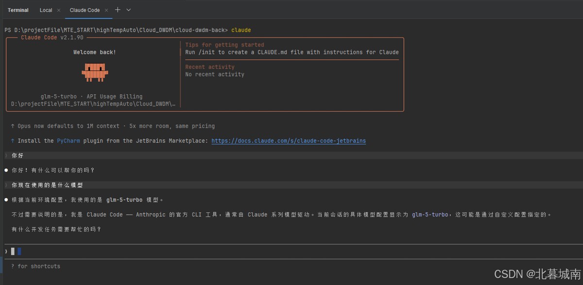Click the 'Recent activity' heading
The width and height of the screenshot is (583, 285).
210,67
